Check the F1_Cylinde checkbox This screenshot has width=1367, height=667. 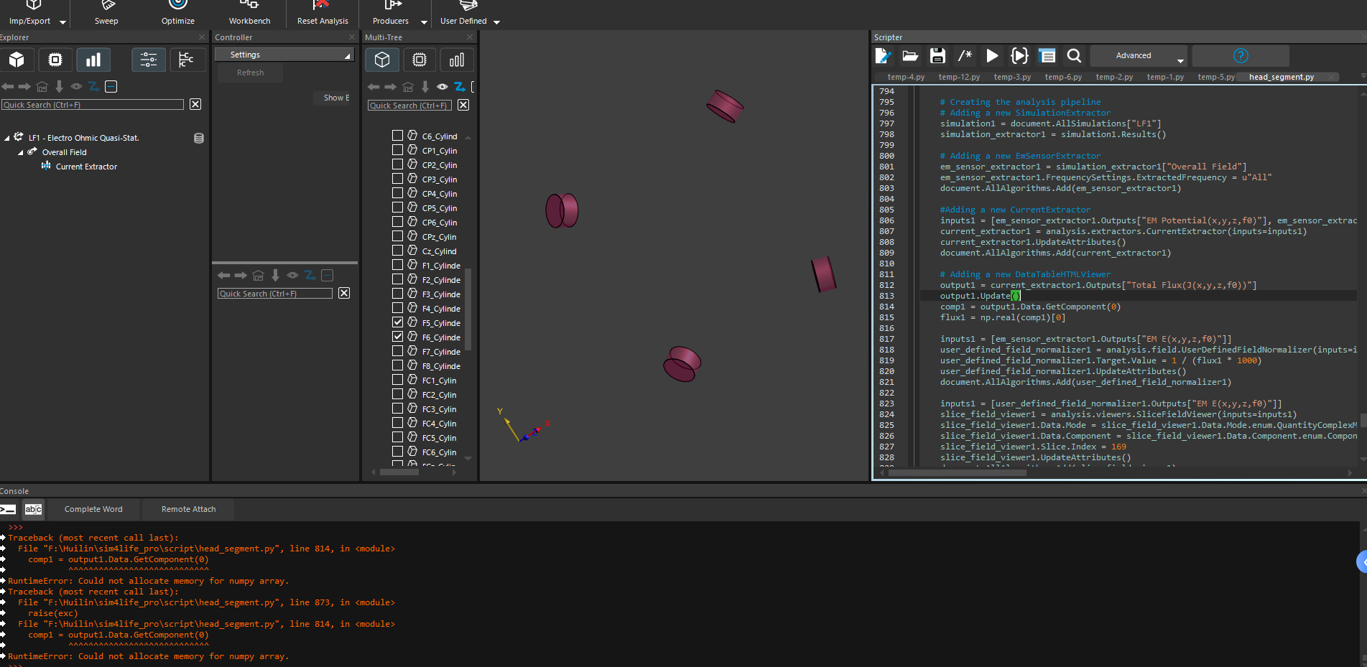click(397, 265)
